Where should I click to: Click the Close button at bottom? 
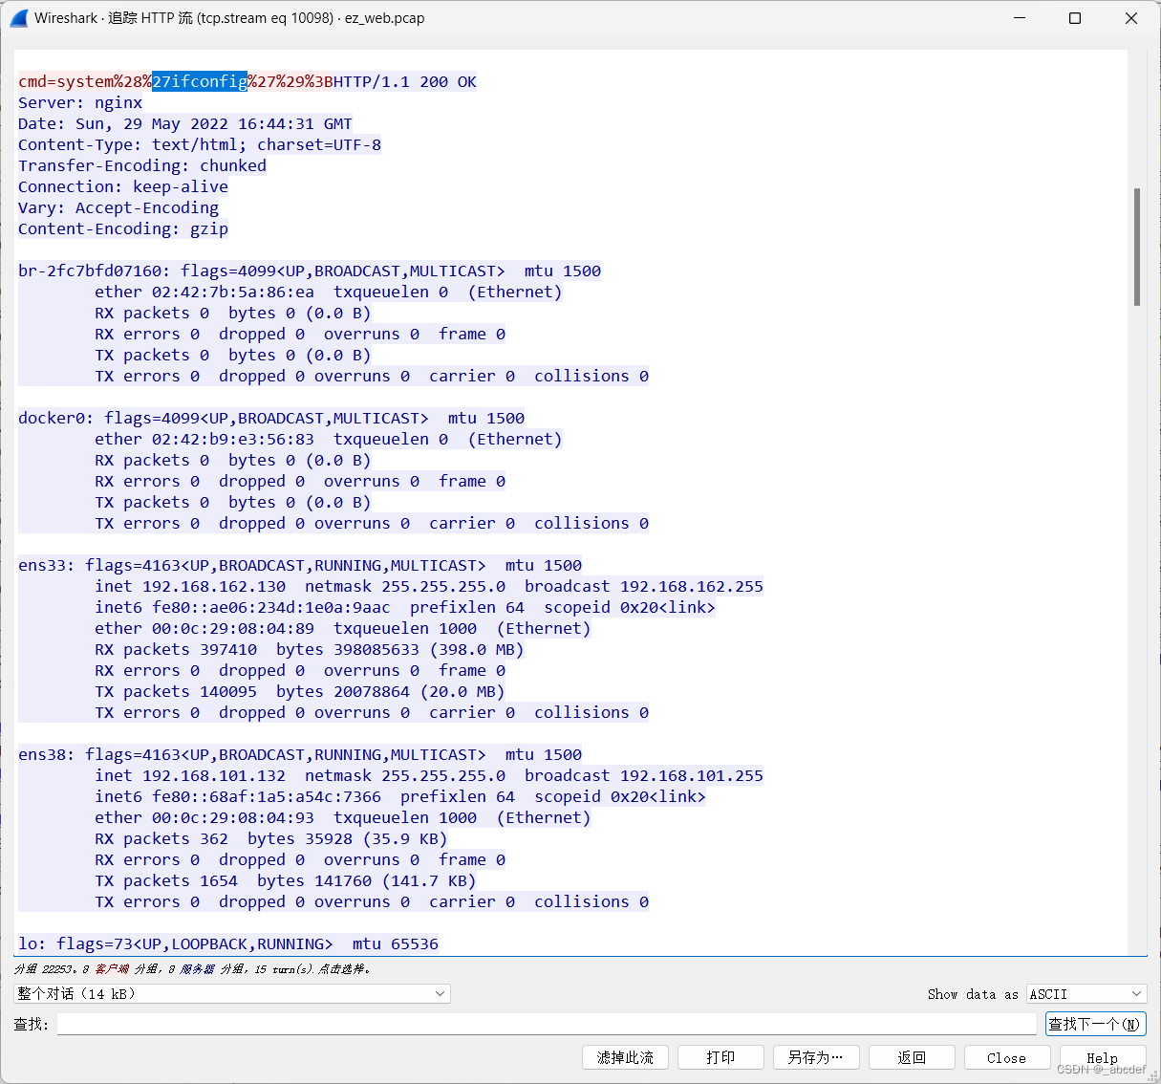pos(1006,1057)
